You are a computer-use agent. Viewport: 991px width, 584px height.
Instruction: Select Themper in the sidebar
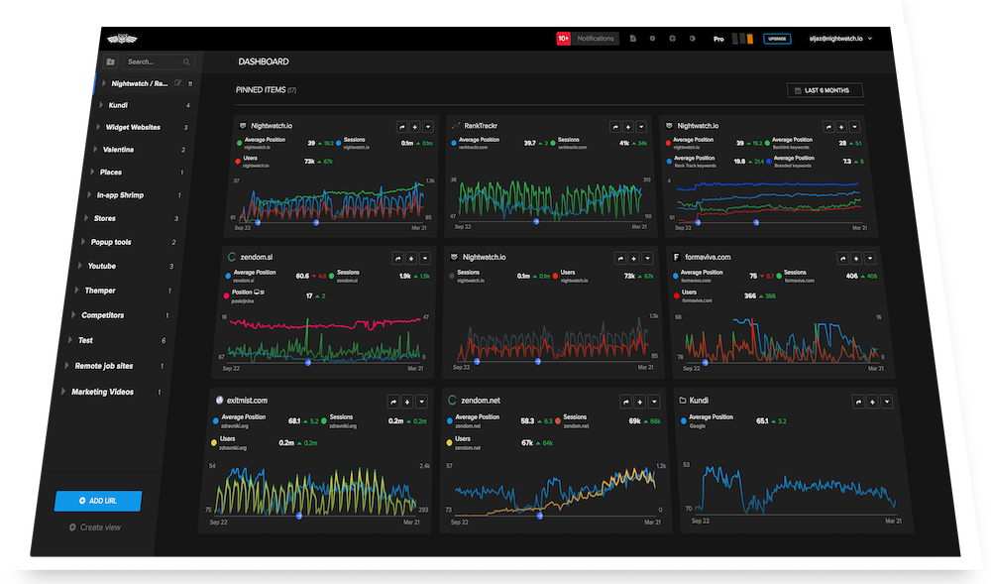100,291
